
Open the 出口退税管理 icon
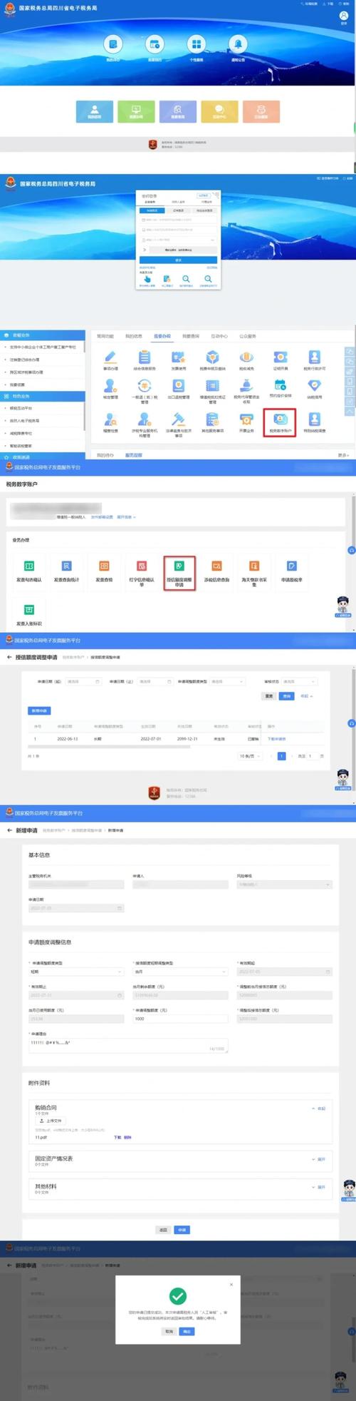178,389
